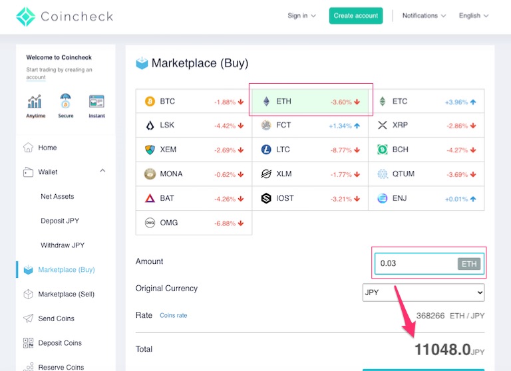Select the ETC coin icon
Image resolution: width=511 pixels, height=371 pixels.
coord(383,101)
